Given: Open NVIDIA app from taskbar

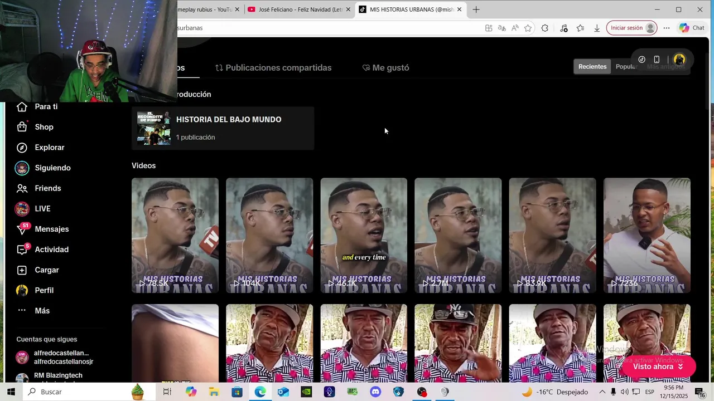Looking at the screenshot, I should [x=306, y=392].
